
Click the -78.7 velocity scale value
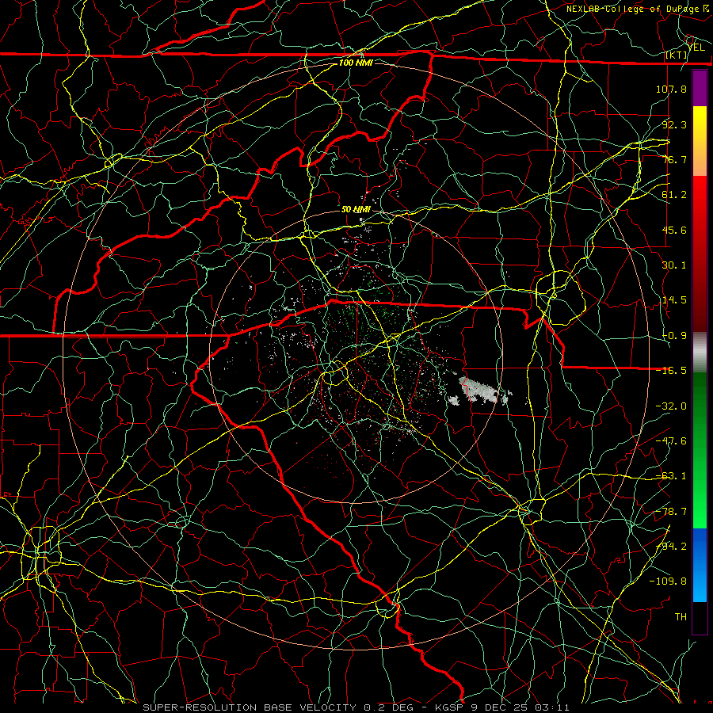tap(671, 511)
